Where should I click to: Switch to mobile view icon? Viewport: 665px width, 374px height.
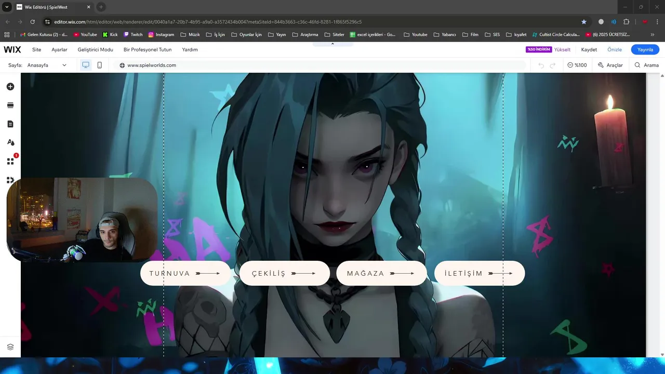tap(100, 65)
